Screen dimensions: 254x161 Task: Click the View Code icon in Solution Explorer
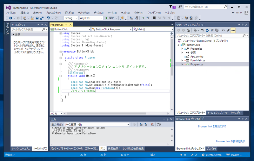pyautogui.click(x=224, y=30)
